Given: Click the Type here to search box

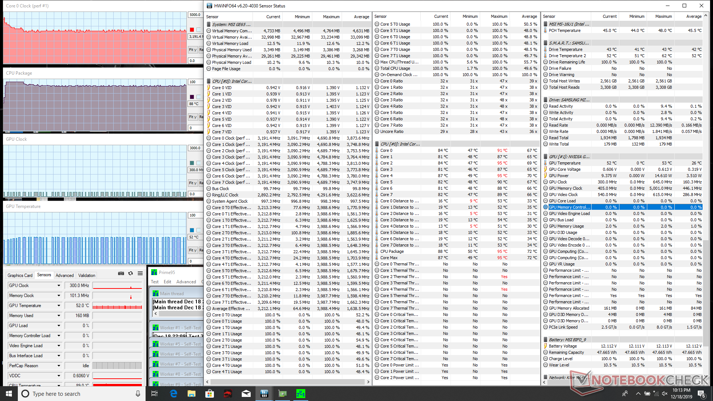Looking at the screenshot, I should coord(81,394).
